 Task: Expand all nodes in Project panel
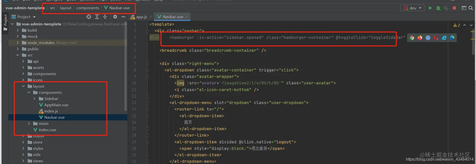point(97,17)
